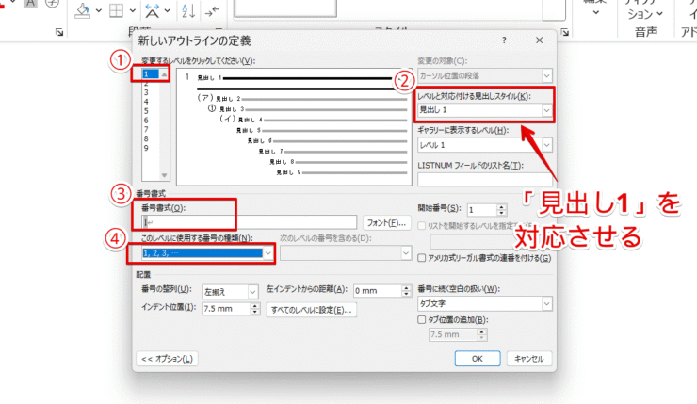This screenshot has width=697, height=404.
Task: Select level 6 in the level list
Action: 146,121
